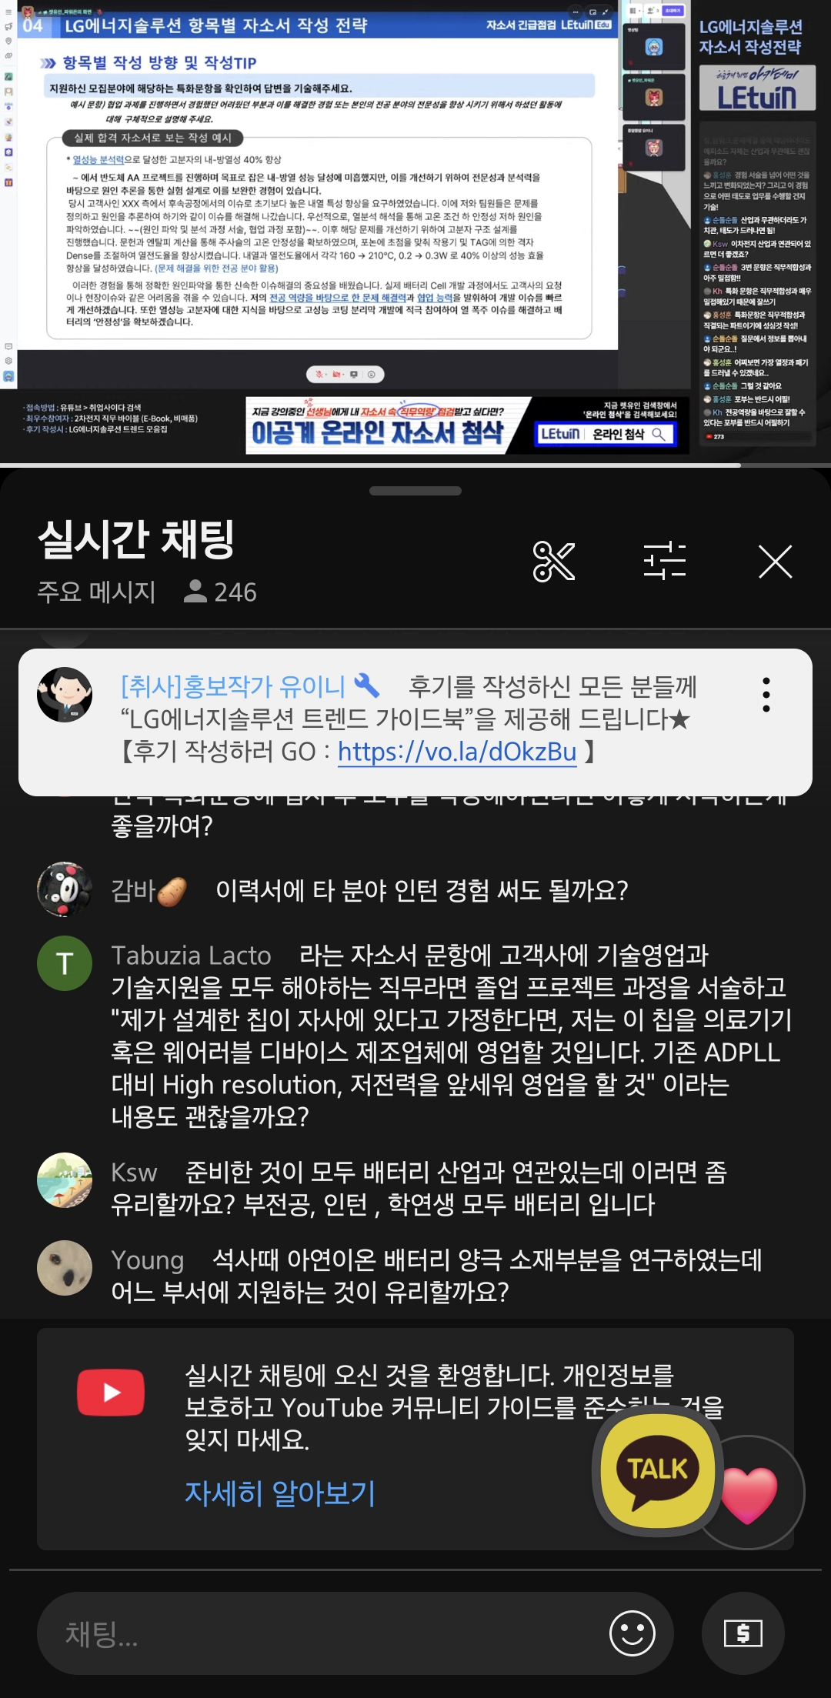831x1698 pixels.
Task: Open pinned message three-dot menu
Action: point(766,695)
